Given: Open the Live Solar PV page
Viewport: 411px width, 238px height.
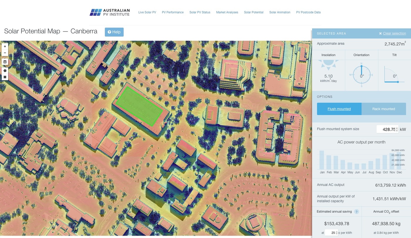Looking at the screenshot, I should click(147, 12).
